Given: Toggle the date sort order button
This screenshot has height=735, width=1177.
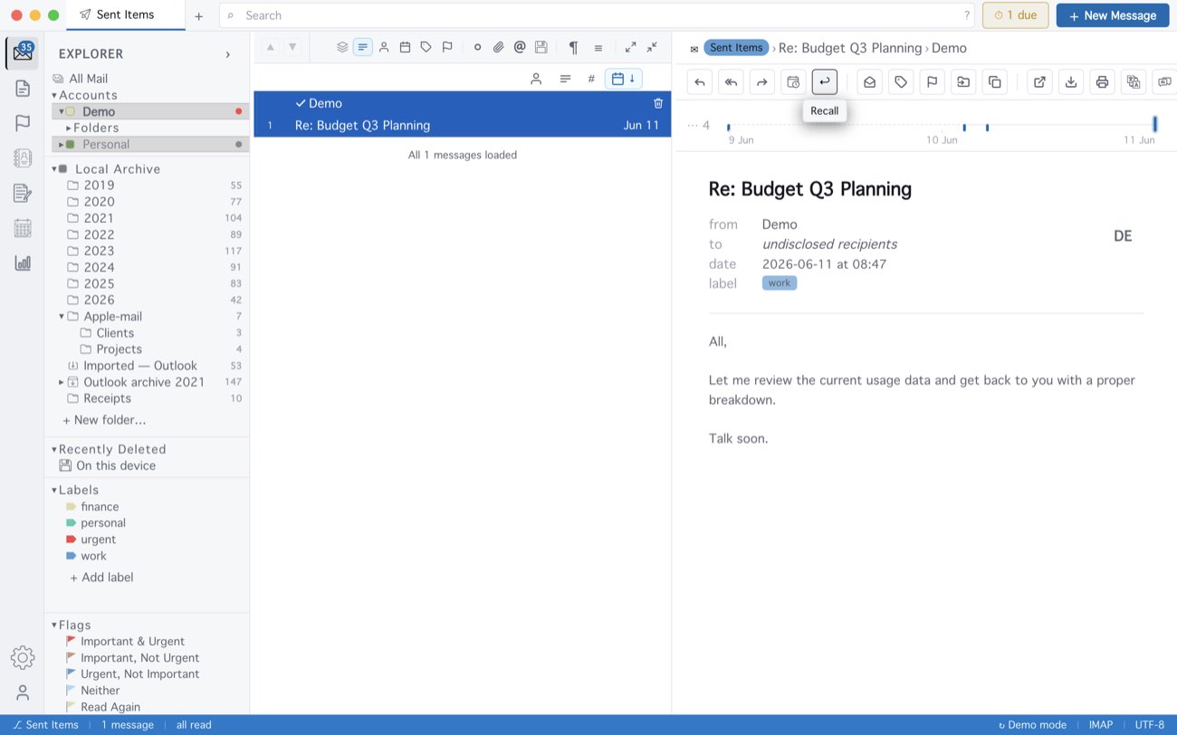Looking at the screenshot, I should 623,79.
